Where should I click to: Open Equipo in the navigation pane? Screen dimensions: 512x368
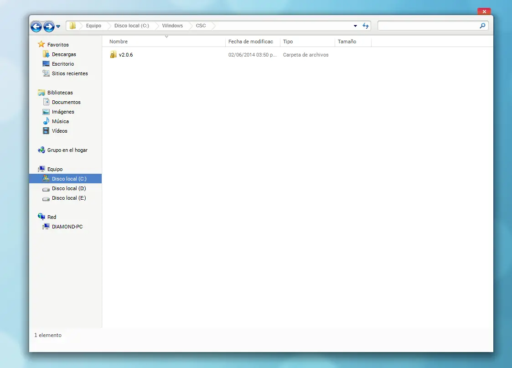[x=55, y=169]
